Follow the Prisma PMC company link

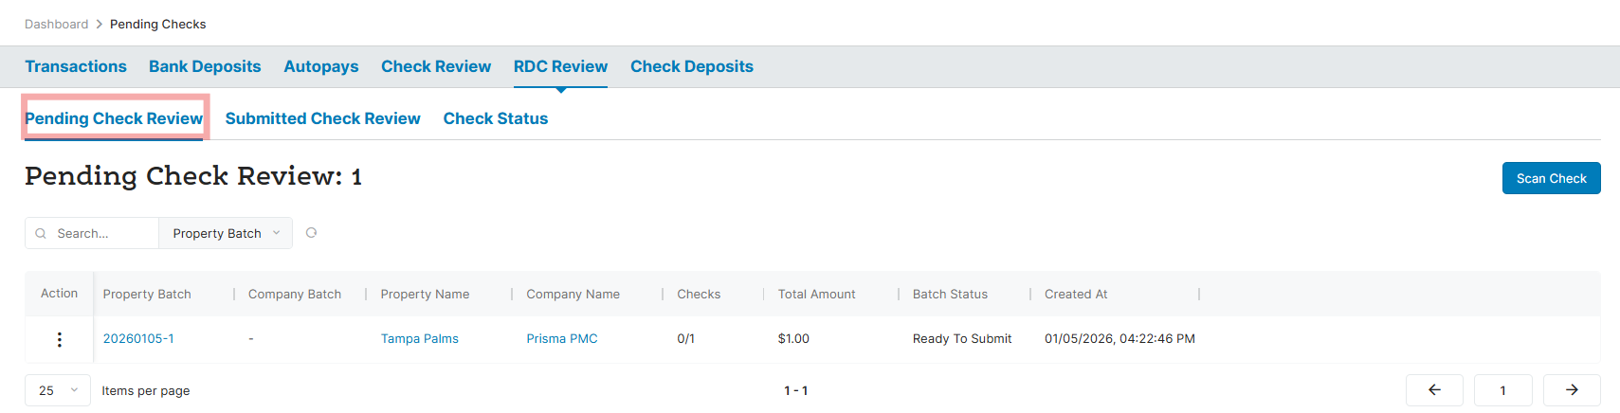tap(562, 339)
